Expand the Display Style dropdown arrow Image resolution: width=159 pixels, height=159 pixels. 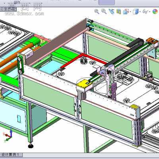140,12
